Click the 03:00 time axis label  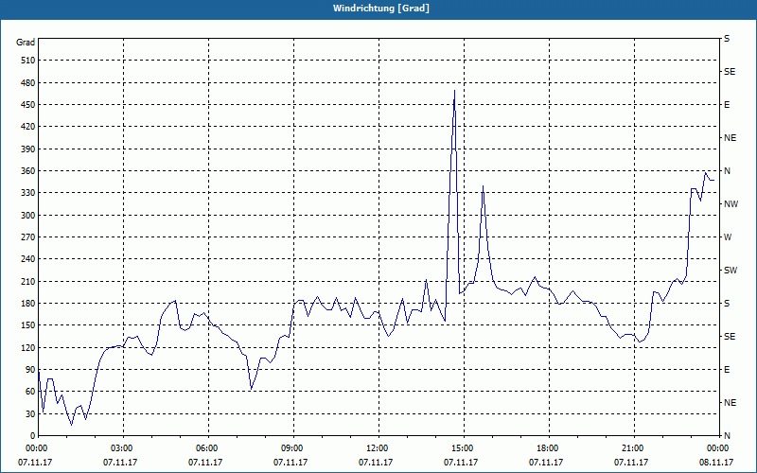(x=124, y=447)
